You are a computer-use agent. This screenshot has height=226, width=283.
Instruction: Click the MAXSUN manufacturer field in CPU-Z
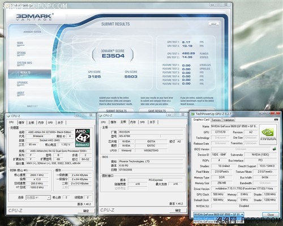point(151,132)
